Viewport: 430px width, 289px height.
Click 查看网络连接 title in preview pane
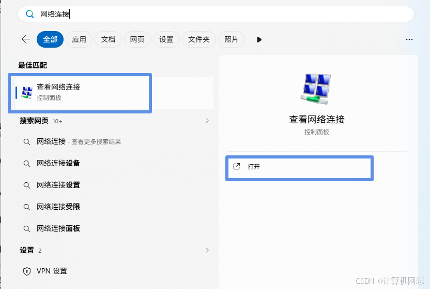point(316,120)
